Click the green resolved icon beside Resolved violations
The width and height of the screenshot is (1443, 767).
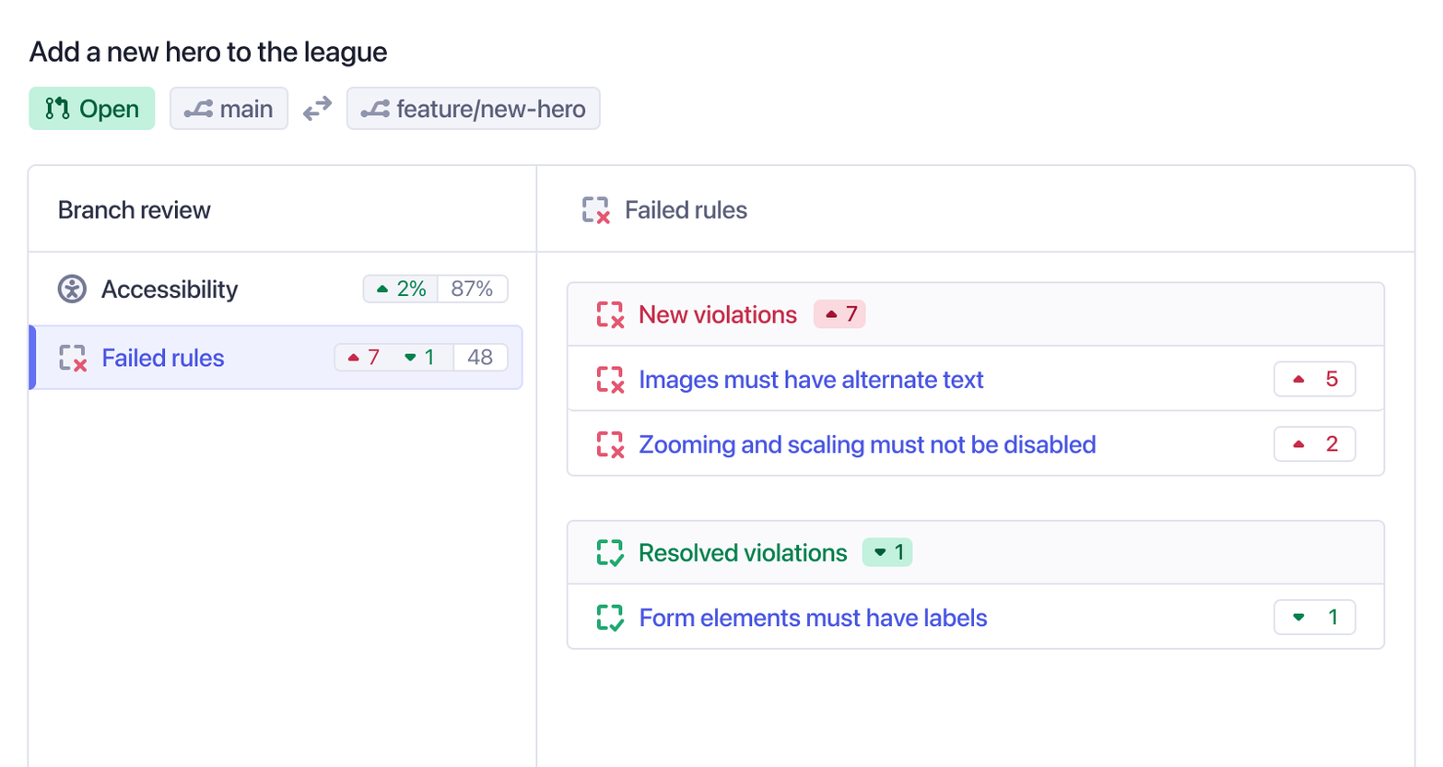(x=611, y=553)
